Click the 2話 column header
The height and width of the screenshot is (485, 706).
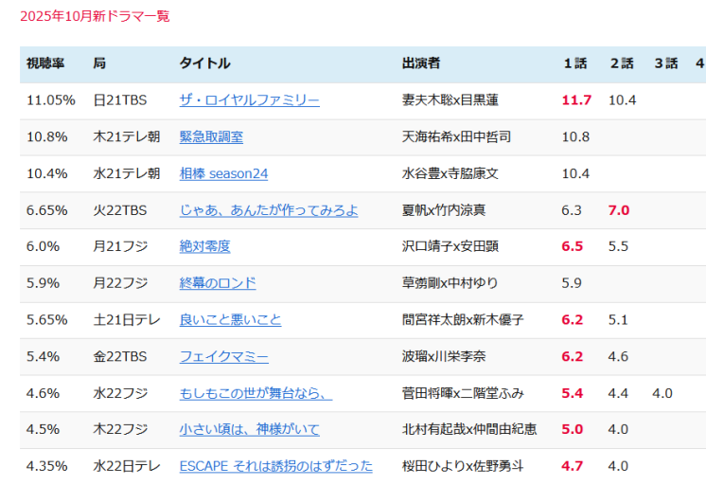click(621, 63)
